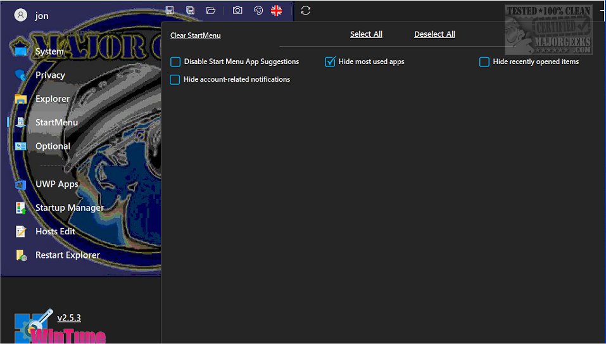Click the camera screenshot icon
Screen dimensions: 606x344
pyautogui.click(x=237, y=10)
